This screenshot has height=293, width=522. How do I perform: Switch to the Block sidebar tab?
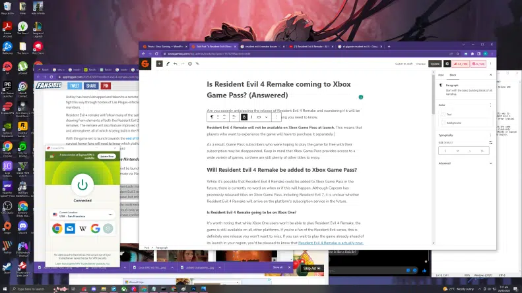453,75
